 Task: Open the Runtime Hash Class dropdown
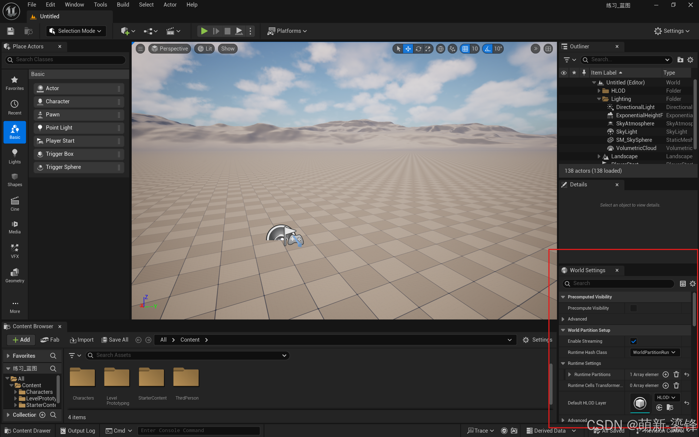(x=654, y=352)
